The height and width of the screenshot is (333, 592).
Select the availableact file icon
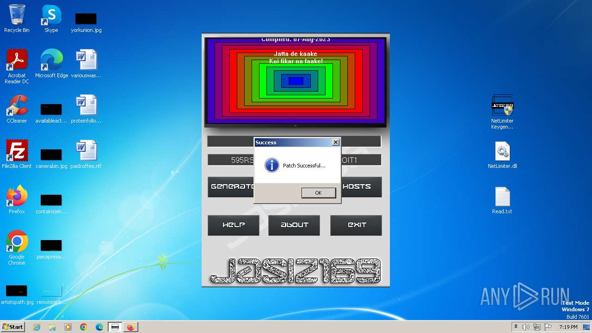click(x=51, y=113)
